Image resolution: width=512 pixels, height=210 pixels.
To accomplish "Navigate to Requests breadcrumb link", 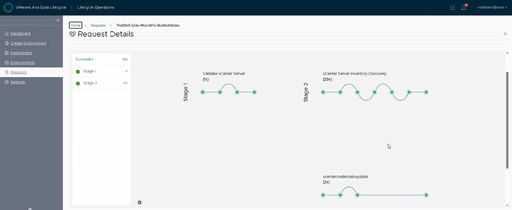I will (98, 25).
